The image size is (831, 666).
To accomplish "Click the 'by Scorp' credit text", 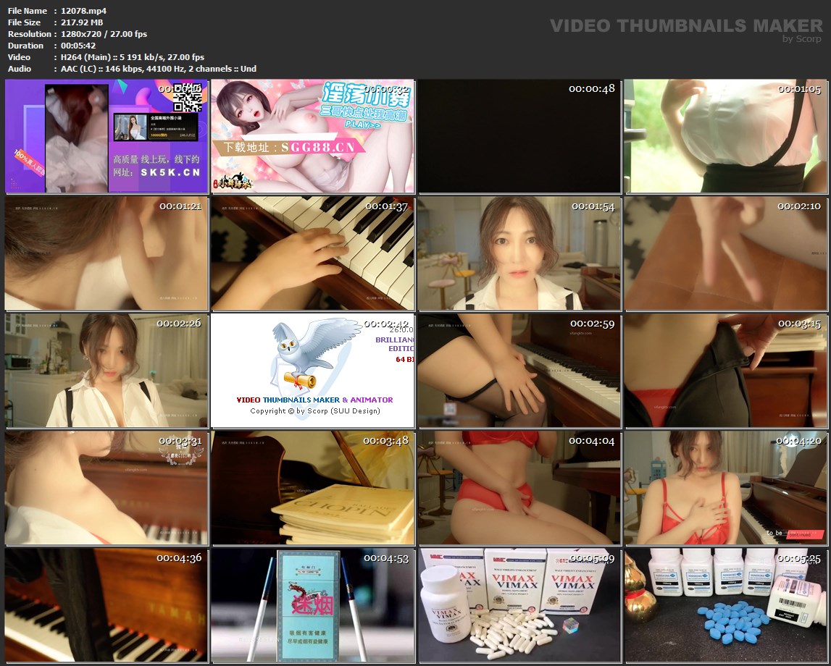I will pos(802,39).
